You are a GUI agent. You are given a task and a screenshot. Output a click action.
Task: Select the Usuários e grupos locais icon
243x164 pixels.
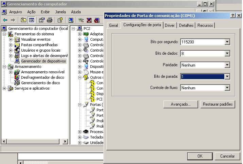tap(17, 50)
